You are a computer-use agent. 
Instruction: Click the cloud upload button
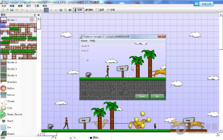[x=204, y=4]
